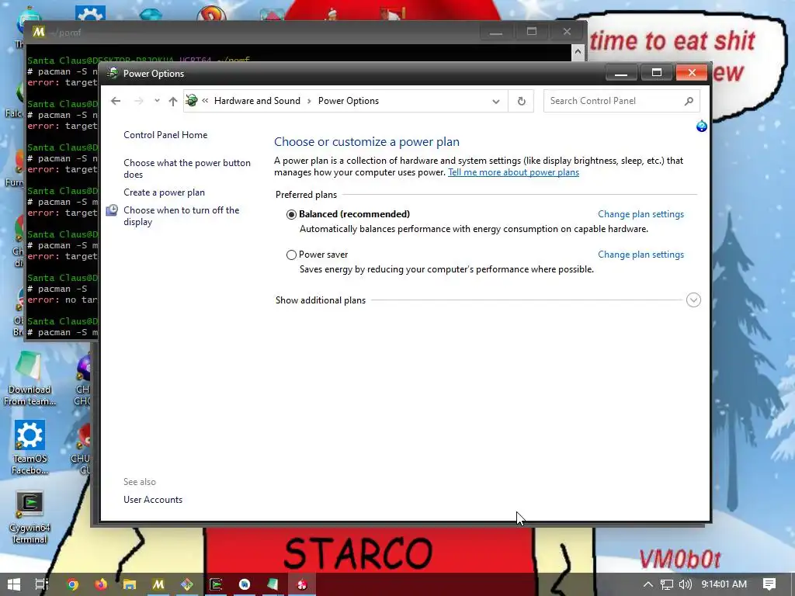Click the round blue taskbar app icon
The image size is (795, 596).
(x=245, y=584)
